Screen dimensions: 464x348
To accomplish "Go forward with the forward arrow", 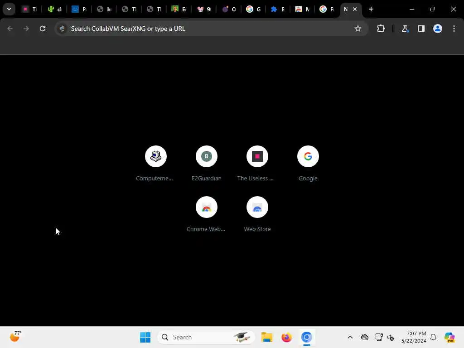I will (26, 29).
